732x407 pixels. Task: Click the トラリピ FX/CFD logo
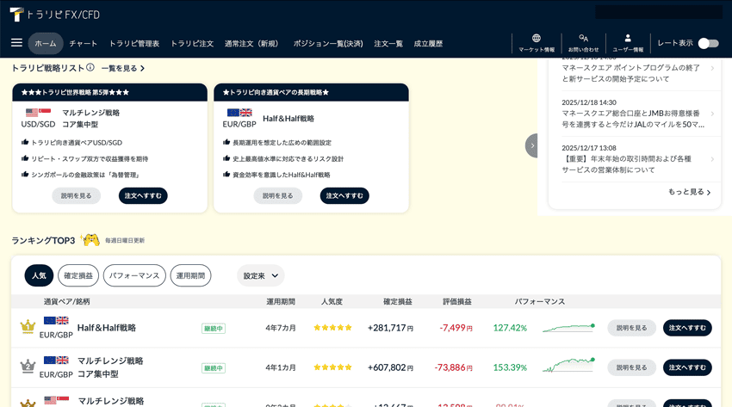point(54,15)
